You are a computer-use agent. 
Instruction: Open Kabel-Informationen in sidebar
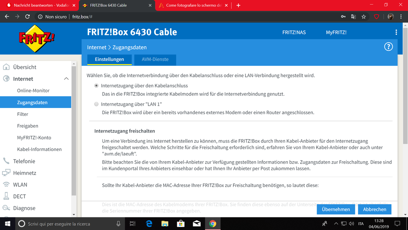pos(39,149)
